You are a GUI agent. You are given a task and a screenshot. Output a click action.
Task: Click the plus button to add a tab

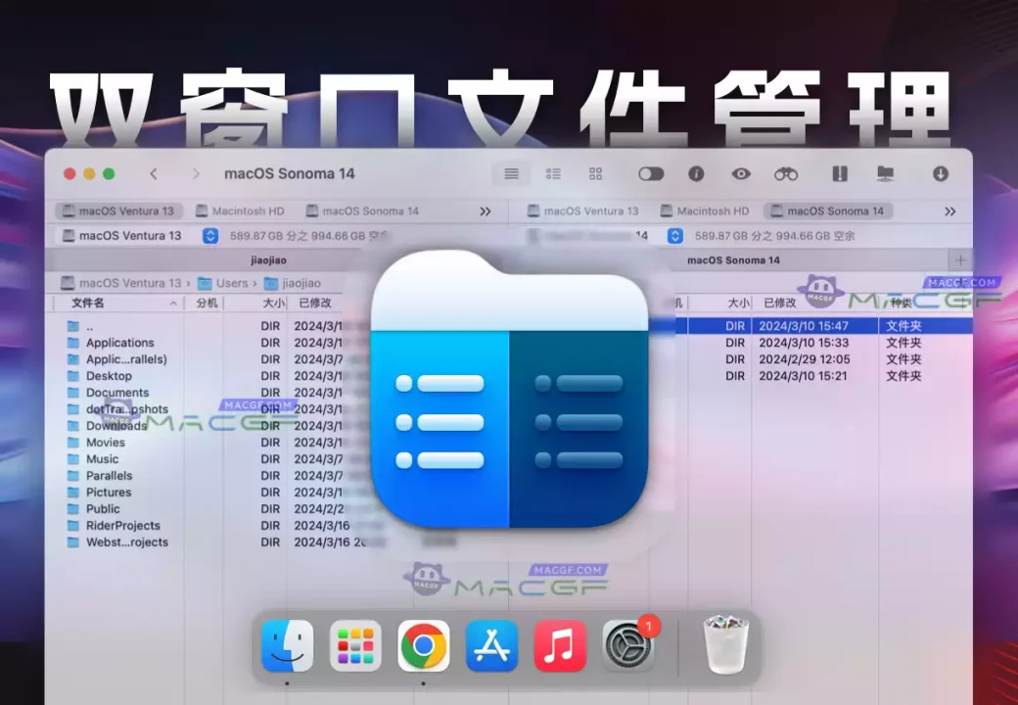tap(960, 260)
